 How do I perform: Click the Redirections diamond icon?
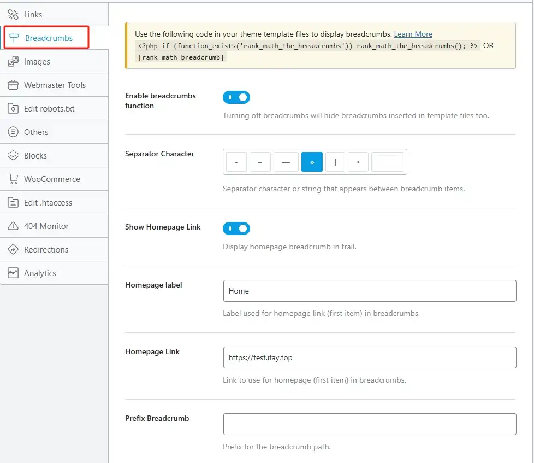pyautogui.click(x=13, y=250)
